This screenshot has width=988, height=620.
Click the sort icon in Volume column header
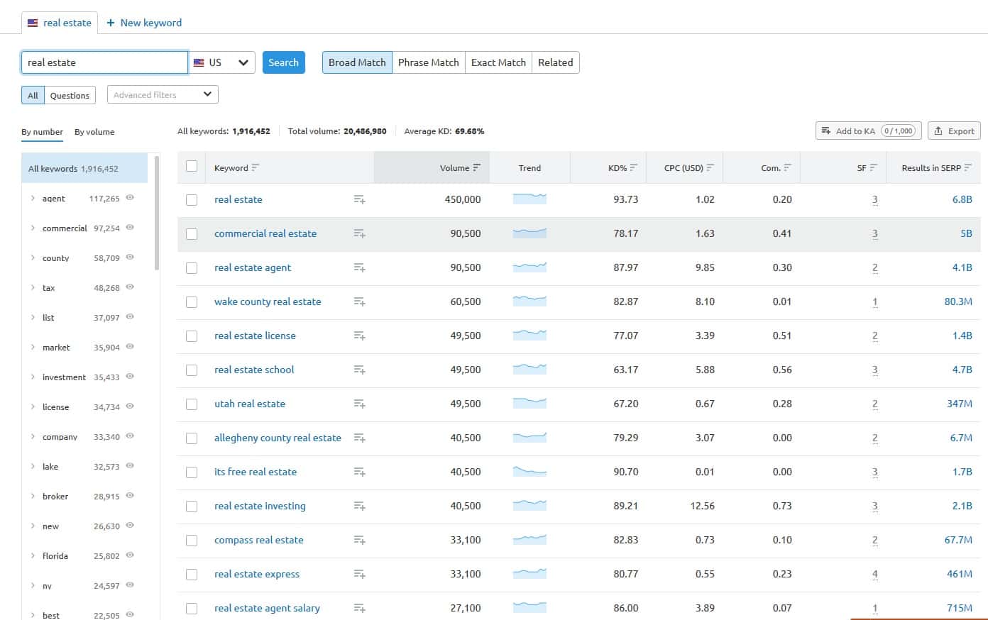coord(476,168)
